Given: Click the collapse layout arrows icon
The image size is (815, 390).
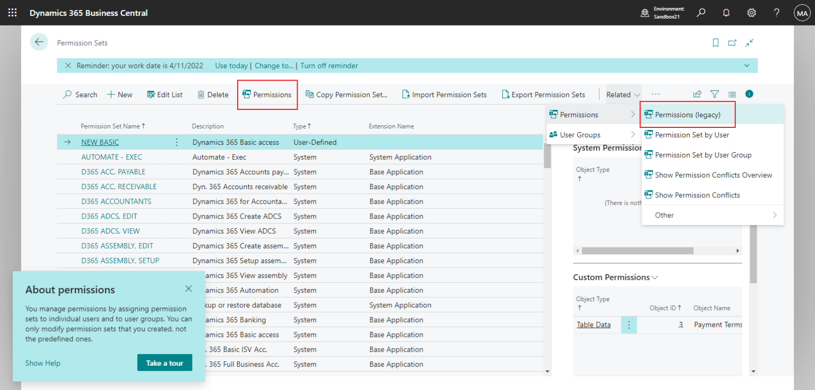Looking at the screenshot, I should (750, 42).
